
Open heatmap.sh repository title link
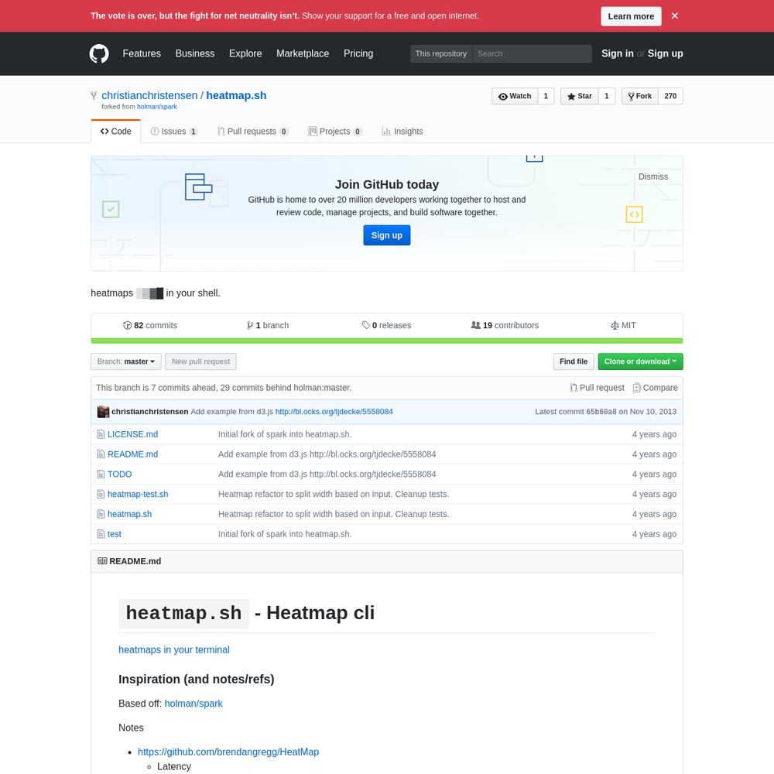pyautogui.click(x=236, y=95)
